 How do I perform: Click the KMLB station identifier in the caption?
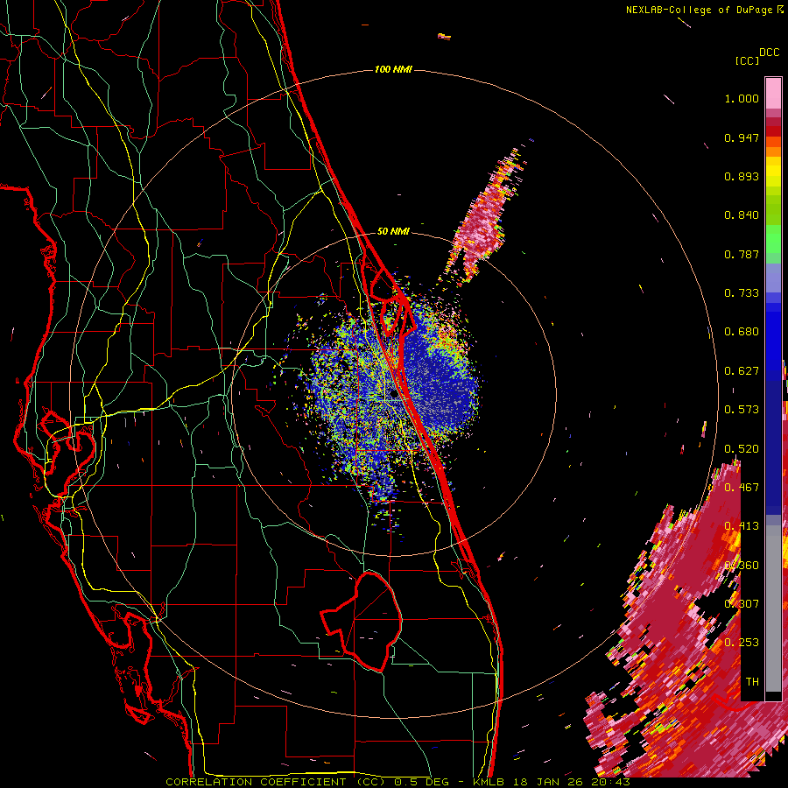(489, 782)
